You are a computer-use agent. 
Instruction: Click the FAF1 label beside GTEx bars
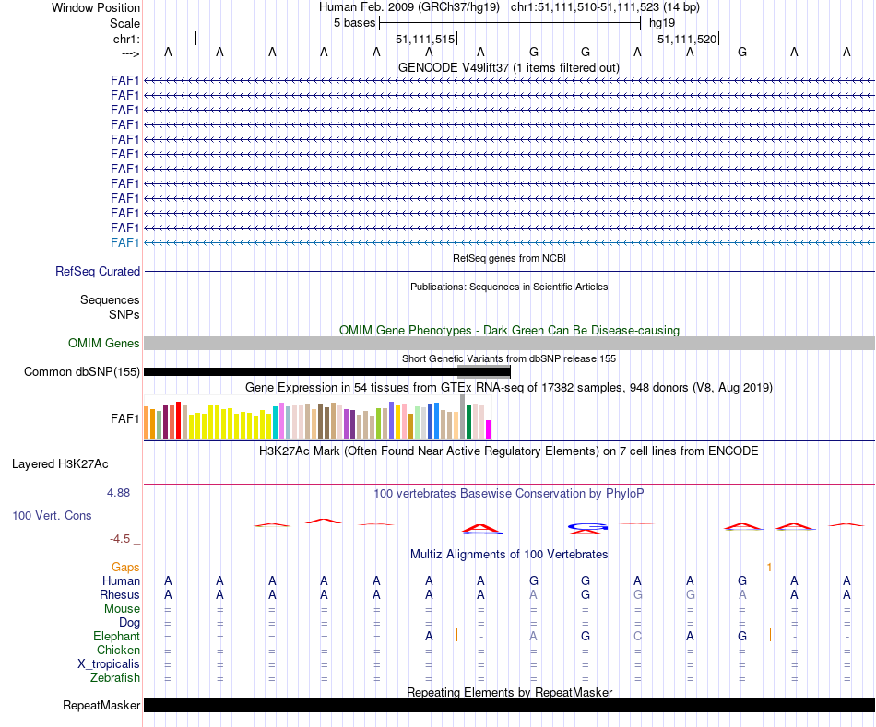pos(124,418)
